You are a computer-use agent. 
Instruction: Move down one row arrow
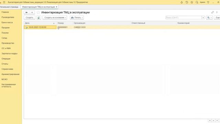[x=217, y=121]
